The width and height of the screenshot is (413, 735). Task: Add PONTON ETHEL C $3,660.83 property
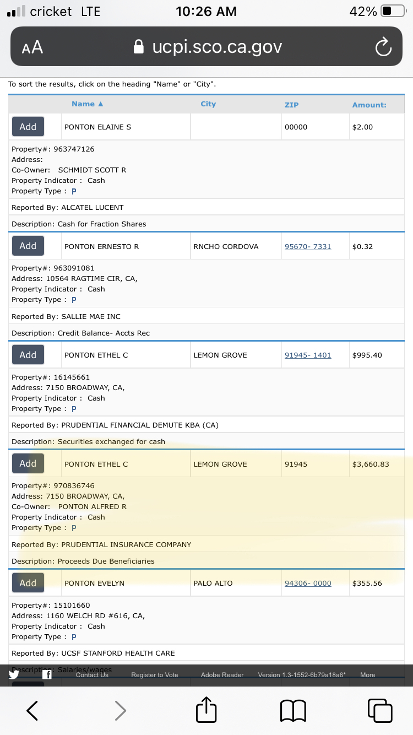28,464
